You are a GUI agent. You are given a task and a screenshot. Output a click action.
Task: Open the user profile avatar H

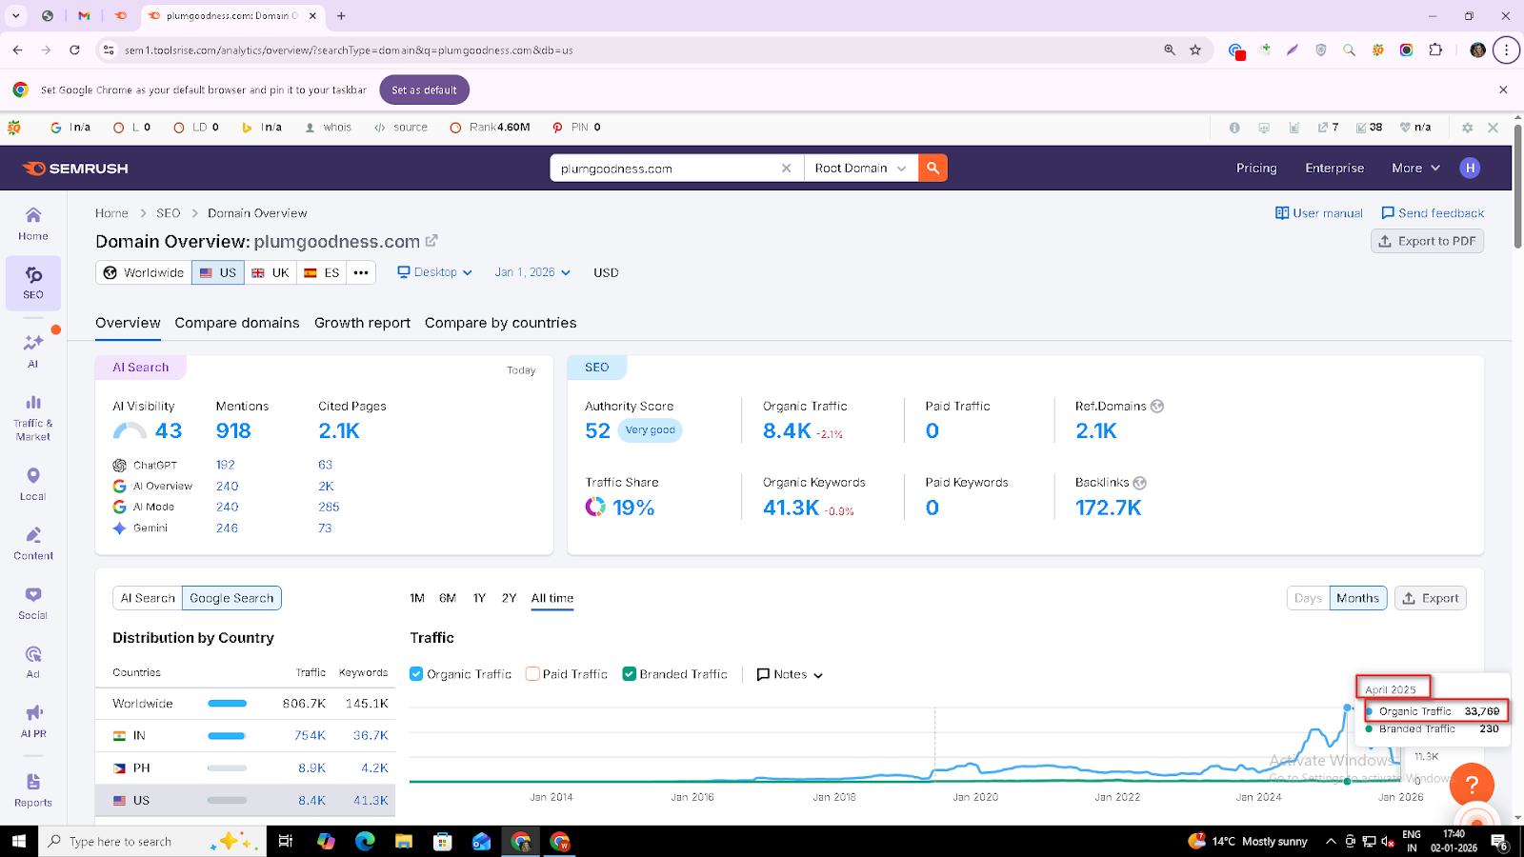[1470, 169]
